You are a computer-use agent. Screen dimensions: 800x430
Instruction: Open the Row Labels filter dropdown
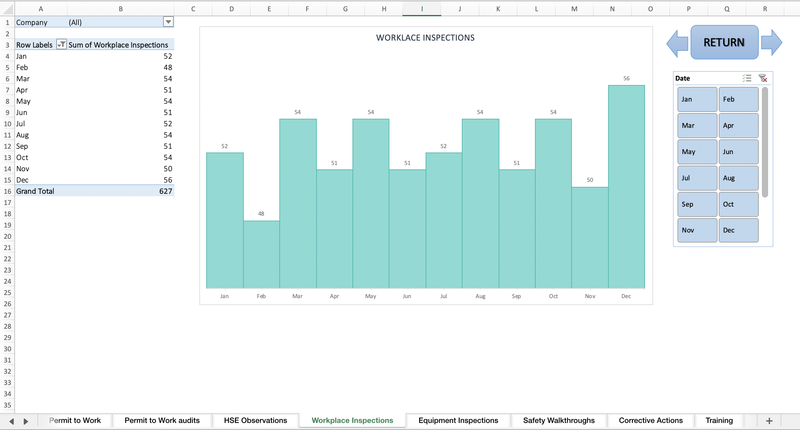[62, 44]
